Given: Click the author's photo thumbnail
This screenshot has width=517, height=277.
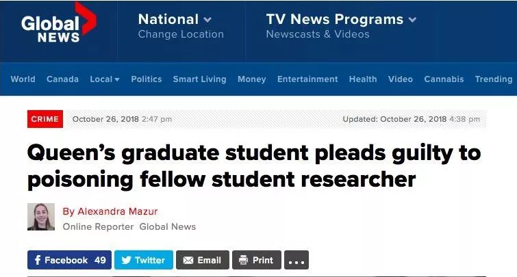Looking at the screenshot, I should (x=41, y=217).
